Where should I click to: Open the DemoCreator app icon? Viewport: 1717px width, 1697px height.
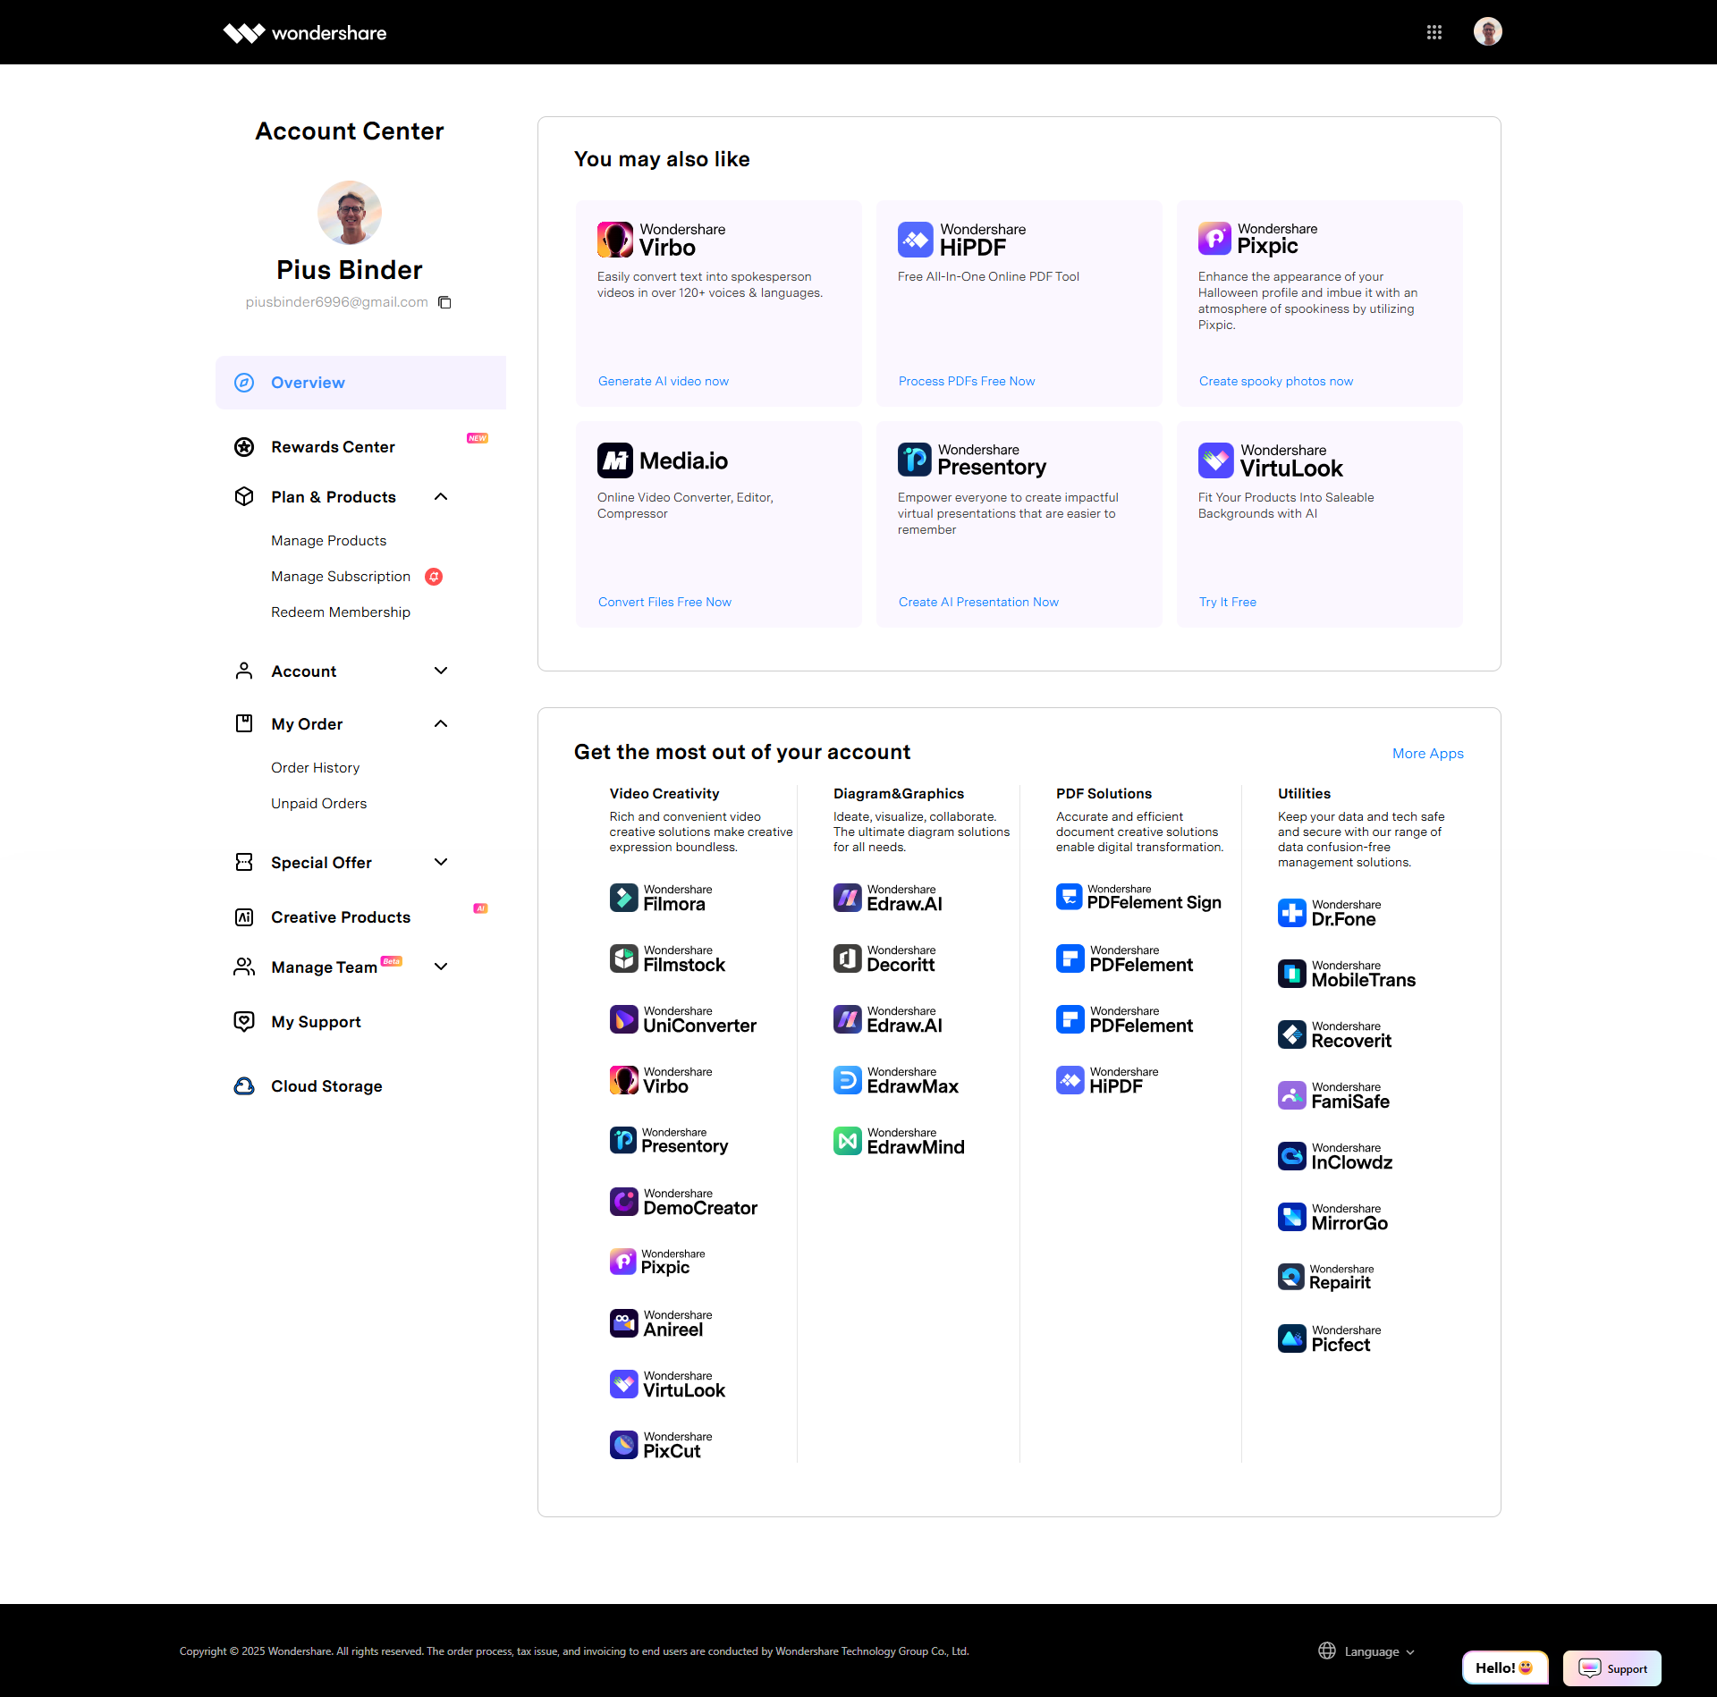[623, 1201]
